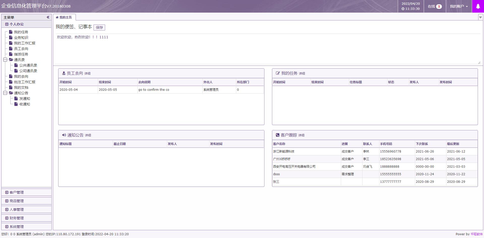Viewport: 484px width, 238px height.
Task: Click the 客户名称 column header
Action: pyautogui.click(x=307, y=144)
